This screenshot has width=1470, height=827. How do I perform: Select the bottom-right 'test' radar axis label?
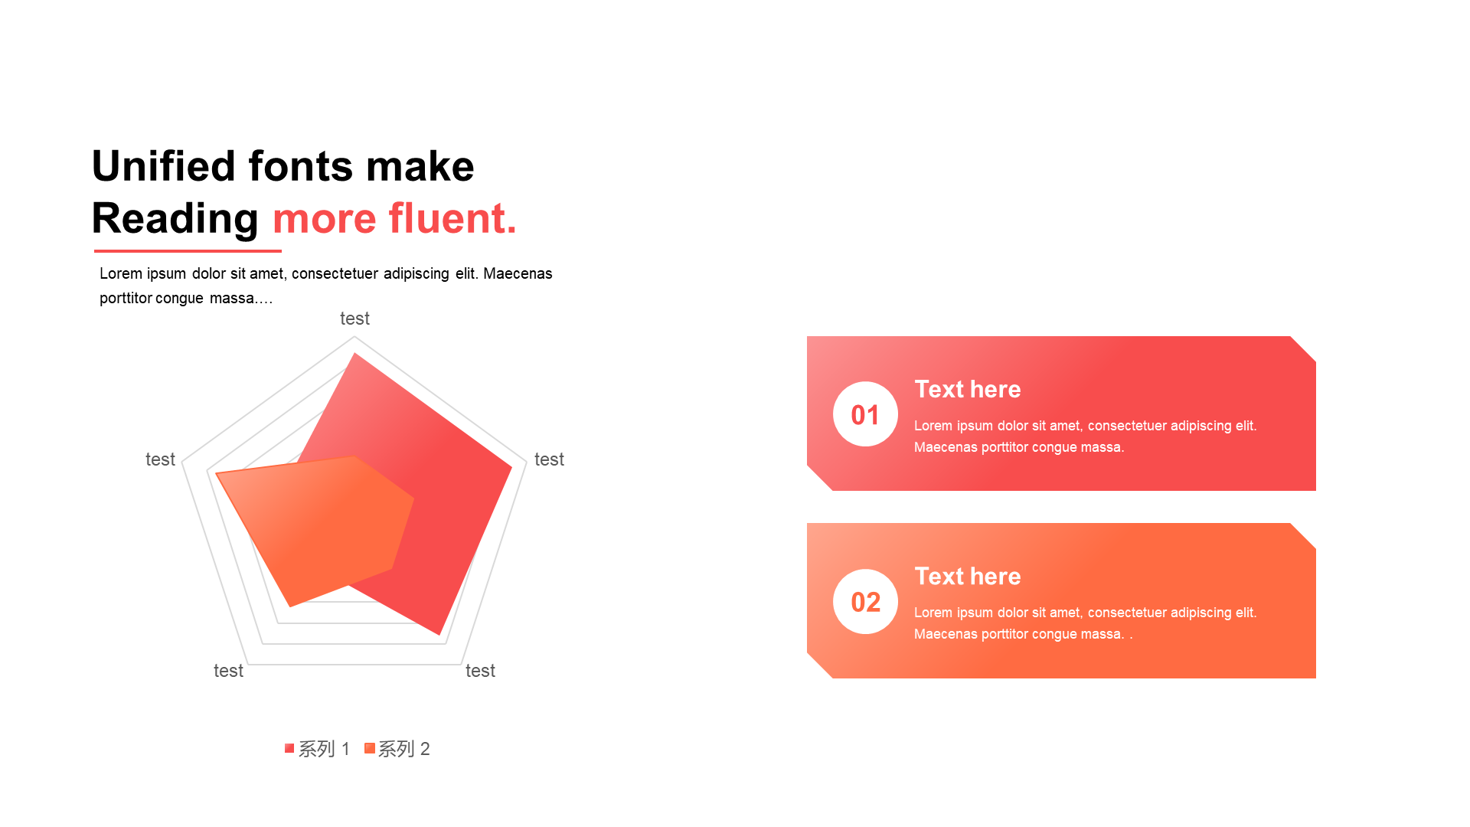coord(480,671)
